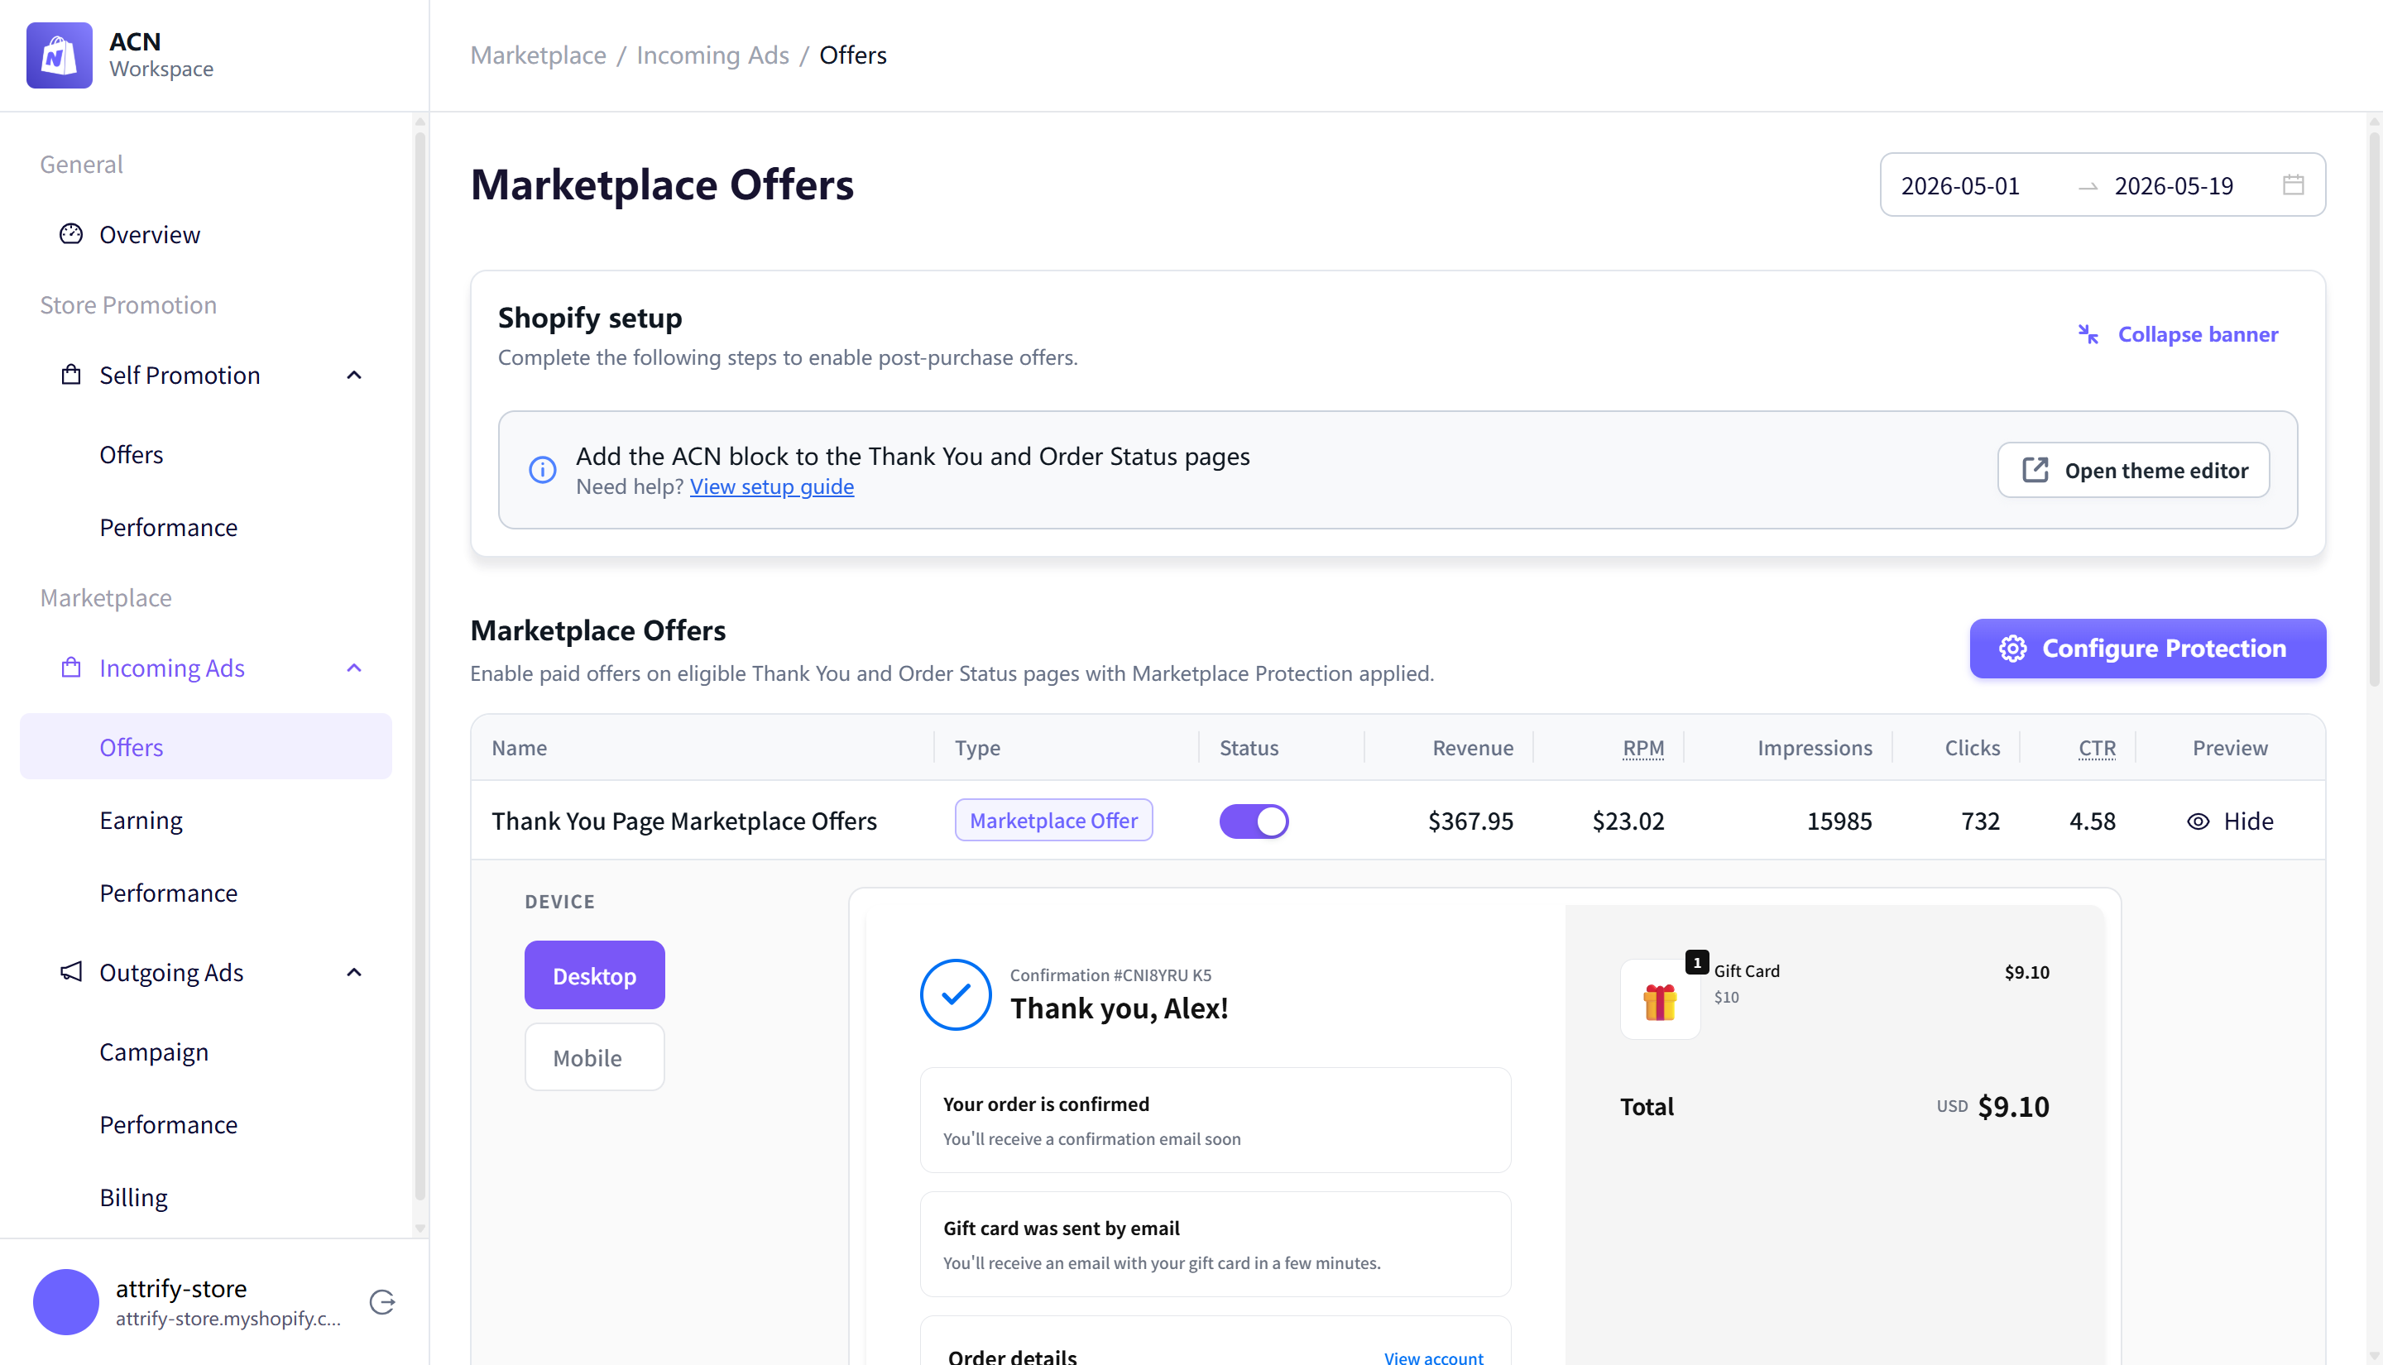Click the Name column header
Viewport: 2383px width, 1365px height.
pos(520,747)
